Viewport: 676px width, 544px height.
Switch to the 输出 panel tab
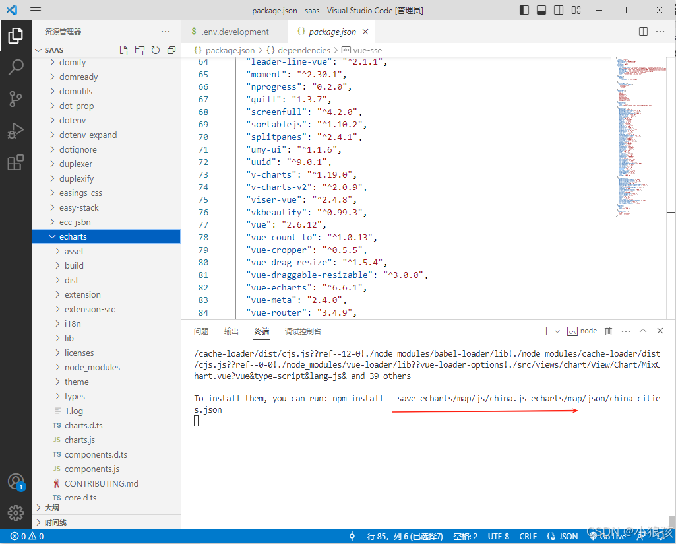tap(231, 331)
